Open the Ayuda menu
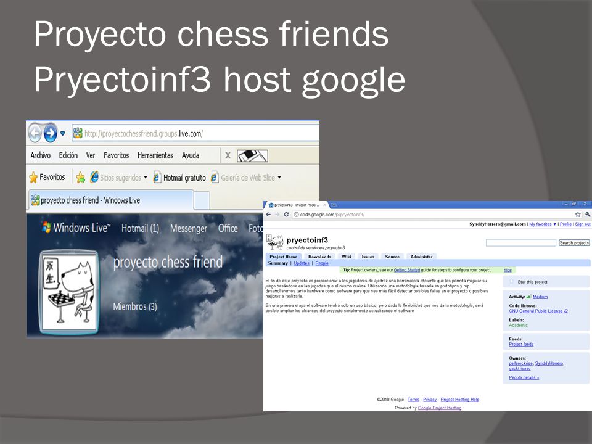Screen dimensions: 592x444 click(191, 155)
